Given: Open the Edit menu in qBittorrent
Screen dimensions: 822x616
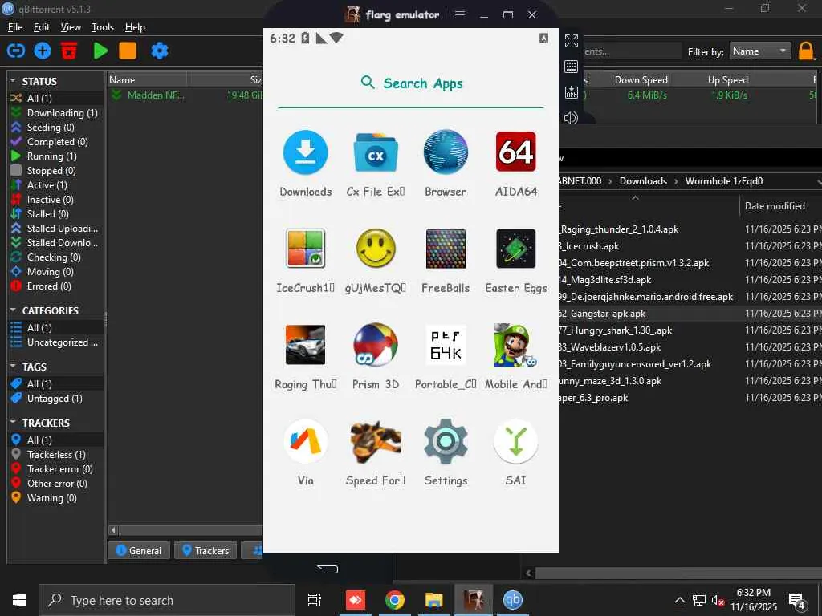Looking at the screenshot, I should tap(42, 27).
